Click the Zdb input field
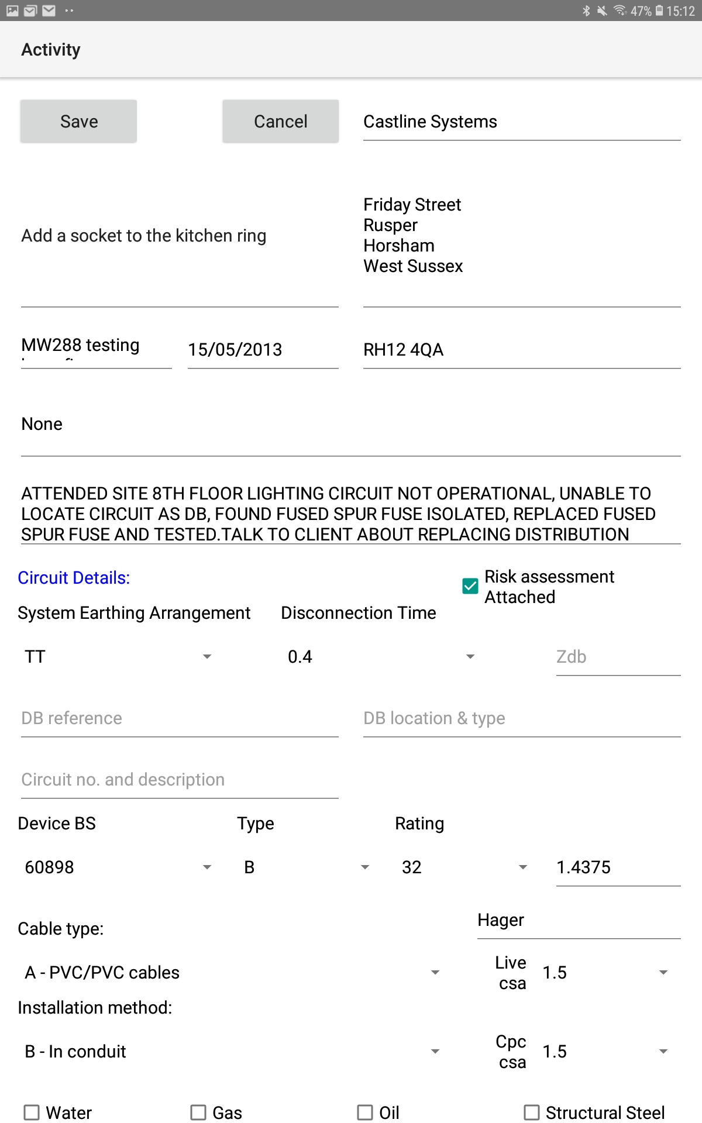The image size is (702, 1123). [618, 657]
